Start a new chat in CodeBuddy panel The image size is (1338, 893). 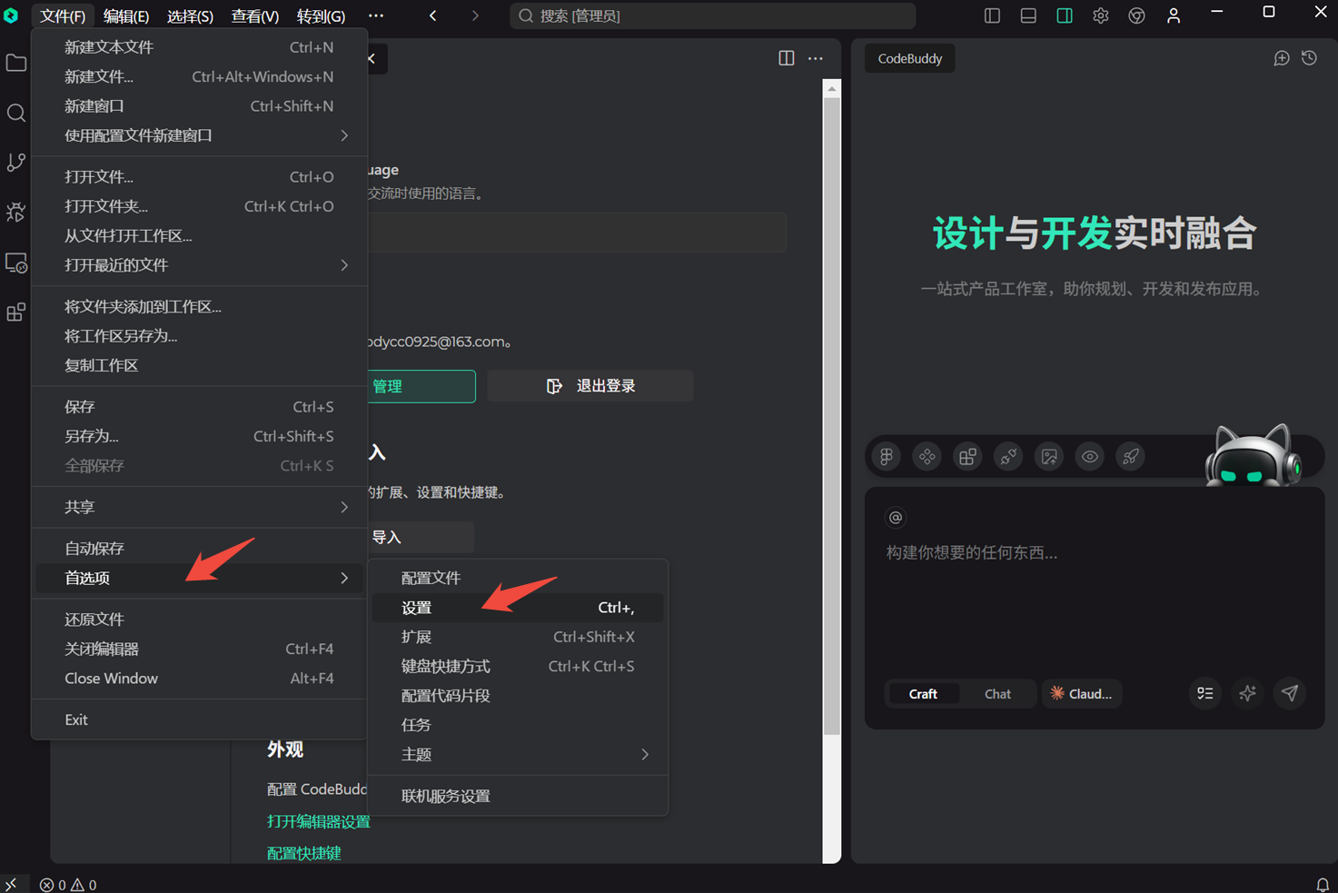tap(1282, 58)
